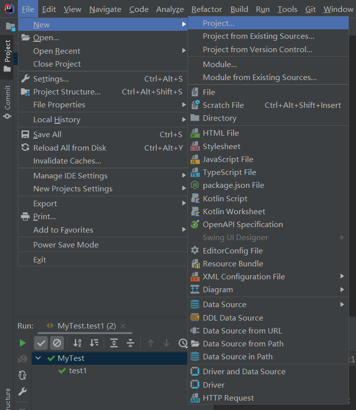
Task: Open the Git menu
Action: pyautogui.click(x=310, y=9)
